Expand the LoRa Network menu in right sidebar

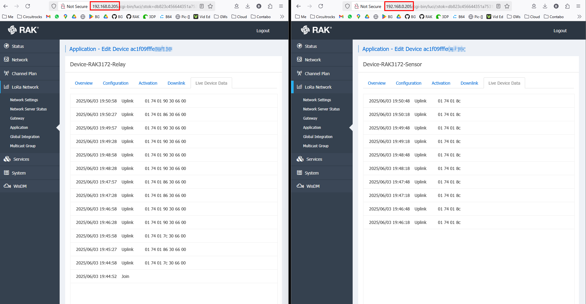click(318, 87)
